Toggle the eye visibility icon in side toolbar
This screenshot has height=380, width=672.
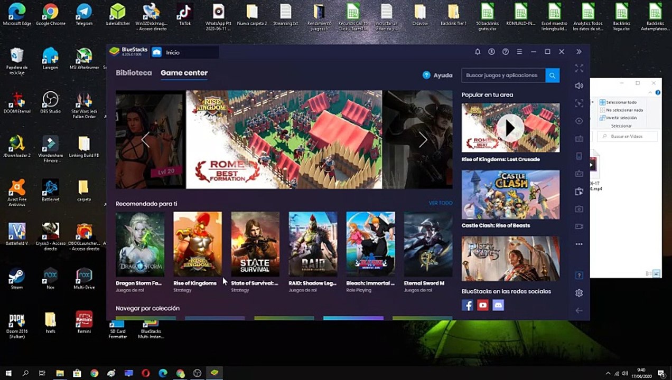tap(579, 121)
